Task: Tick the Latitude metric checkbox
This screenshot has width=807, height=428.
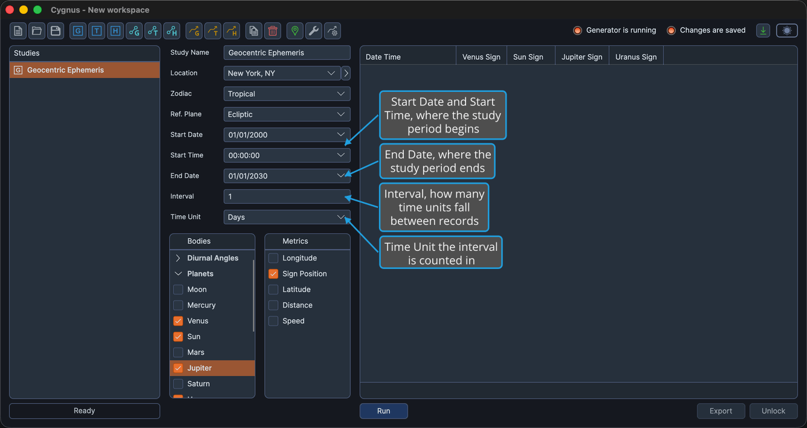Action: [x=273, y=290]
